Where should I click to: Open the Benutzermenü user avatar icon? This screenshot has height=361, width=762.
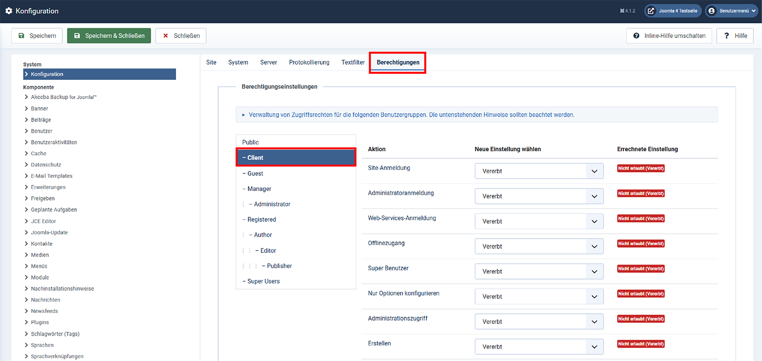(712, 11)
